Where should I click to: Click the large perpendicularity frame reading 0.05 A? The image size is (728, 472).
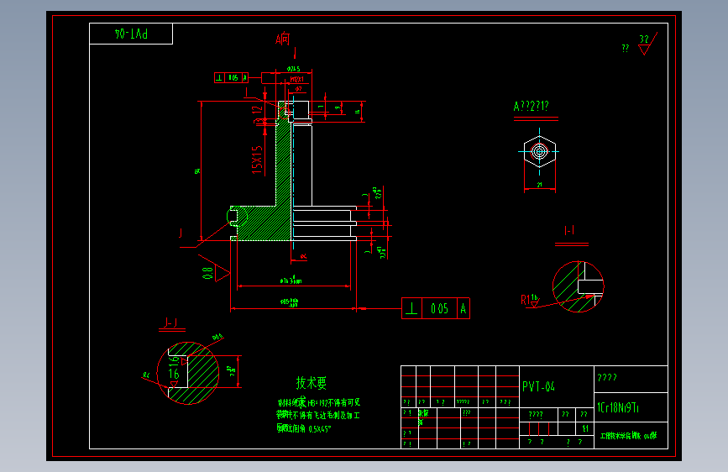(436, 308)
